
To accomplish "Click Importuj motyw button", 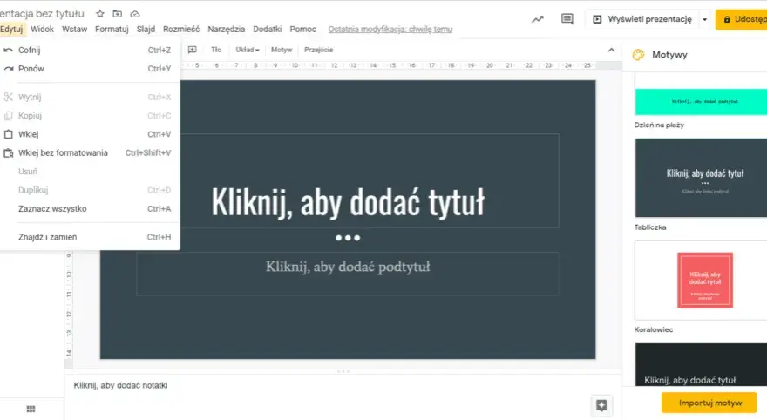I will pos(709,403).
